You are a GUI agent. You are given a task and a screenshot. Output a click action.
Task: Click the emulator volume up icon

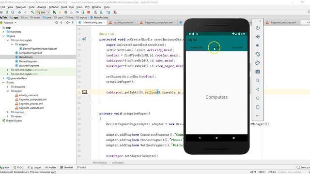click(x=257, y=37)
